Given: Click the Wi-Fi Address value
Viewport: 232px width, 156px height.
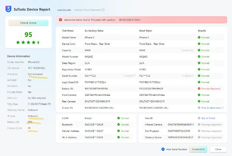Looking at the screenshot, I should [x=94, y=137].
